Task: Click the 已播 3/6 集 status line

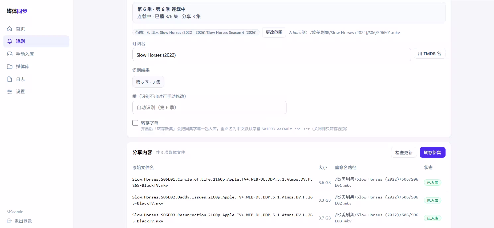Action: 169,16
